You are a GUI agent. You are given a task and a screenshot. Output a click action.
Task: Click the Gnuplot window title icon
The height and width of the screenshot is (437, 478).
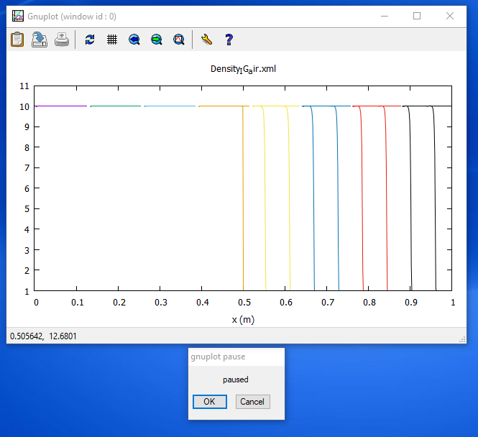18,16
